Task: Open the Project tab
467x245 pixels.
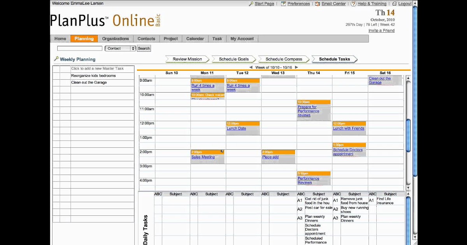Action: coord(171,38)
